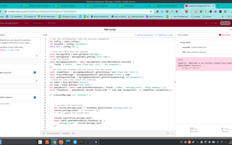Open the WebStorm icon in the taskbar
232x145 pixels.
click(x=68, y=142)
